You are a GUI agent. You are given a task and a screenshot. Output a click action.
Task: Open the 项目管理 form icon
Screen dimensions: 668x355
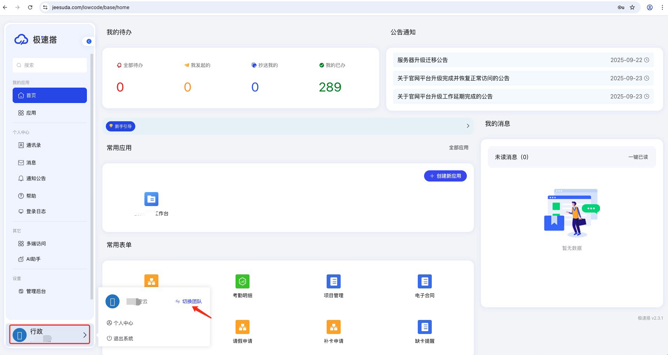[333, 281]
